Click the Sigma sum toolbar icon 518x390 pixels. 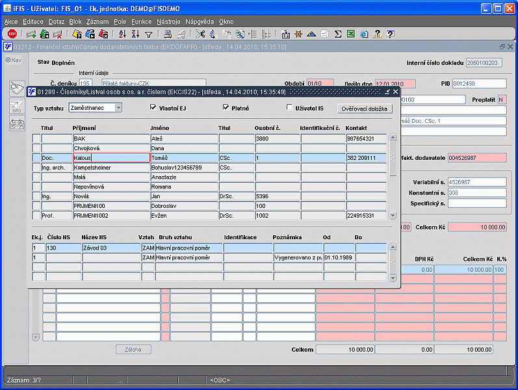[x=338, y=34]
